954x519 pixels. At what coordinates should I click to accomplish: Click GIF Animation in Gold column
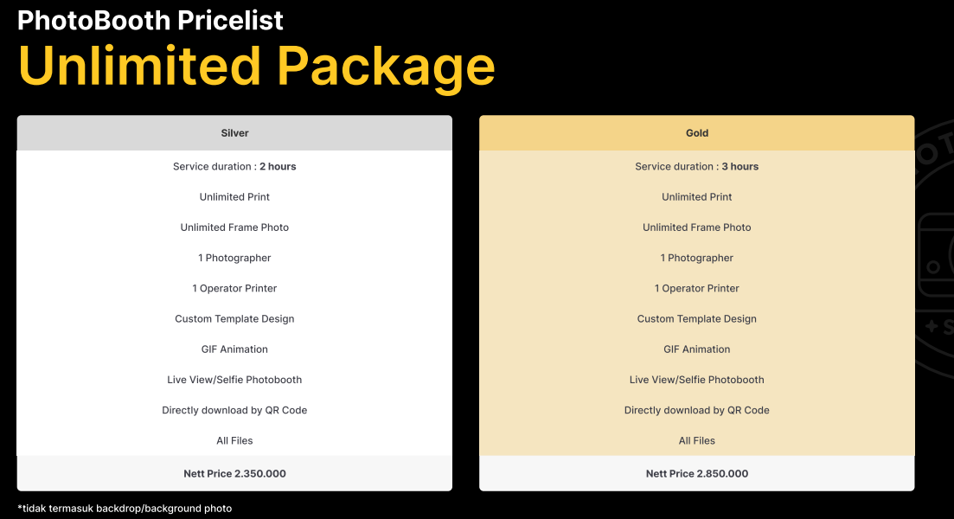point(696,349)
